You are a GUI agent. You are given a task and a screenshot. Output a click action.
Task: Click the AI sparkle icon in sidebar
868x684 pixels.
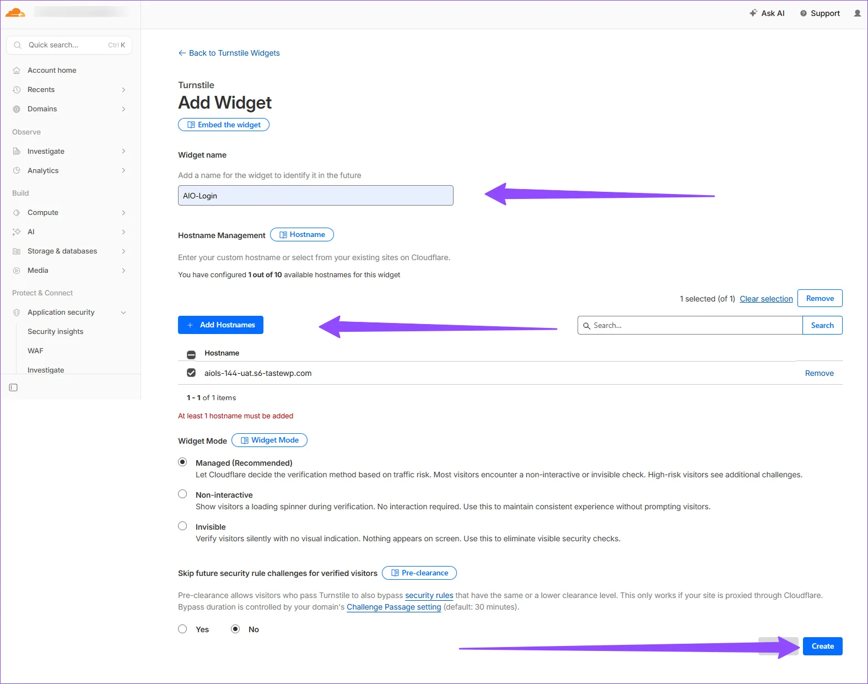pos(17,232)
